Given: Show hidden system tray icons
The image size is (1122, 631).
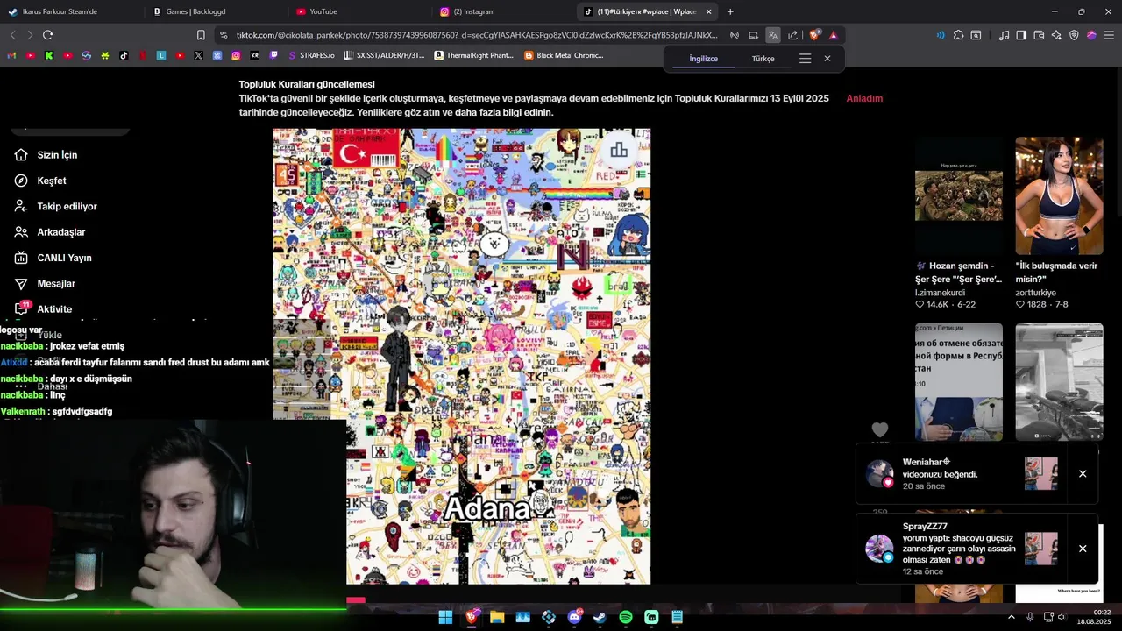Looking at the screenshot, I should click(1012, 617).
